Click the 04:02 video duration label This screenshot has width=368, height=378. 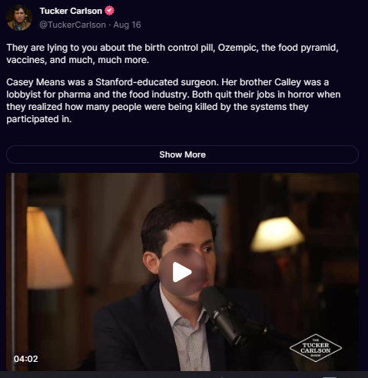[x=25, y=359]
